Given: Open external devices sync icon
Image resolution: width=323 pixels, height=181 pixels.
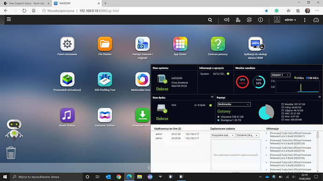Looking at the screenshot, I should point(249,20).
